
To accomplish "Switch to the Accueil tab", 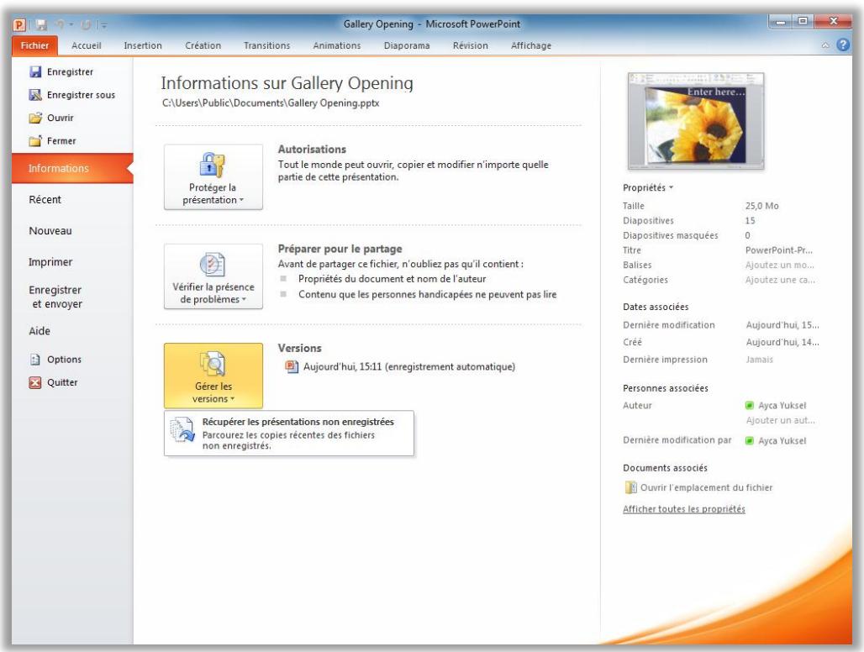I will 86,45.
